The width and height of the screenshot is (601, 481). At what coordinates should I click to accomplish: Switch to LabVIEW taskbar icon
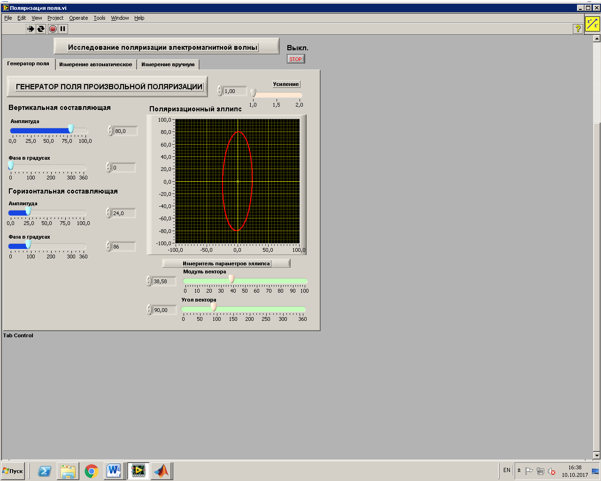tap(138, 471)
